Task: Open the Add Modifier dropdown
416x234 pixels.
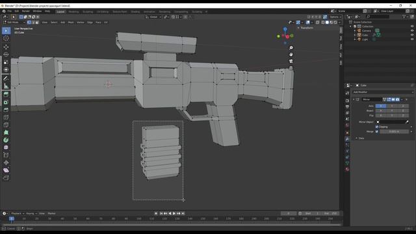Action: tap(383, 92)
